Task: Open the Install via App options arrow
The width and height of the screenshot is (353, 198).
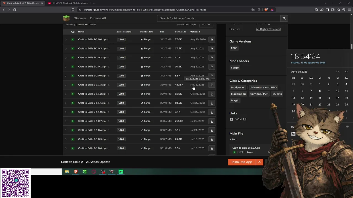Action: click(260, 162)
